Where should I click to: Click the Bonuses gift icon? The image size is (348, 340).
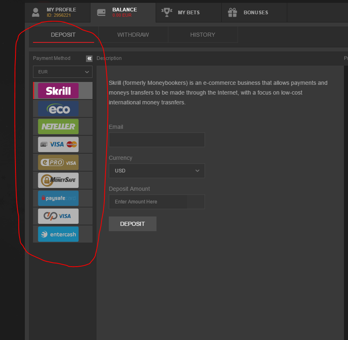coord(232,13)
